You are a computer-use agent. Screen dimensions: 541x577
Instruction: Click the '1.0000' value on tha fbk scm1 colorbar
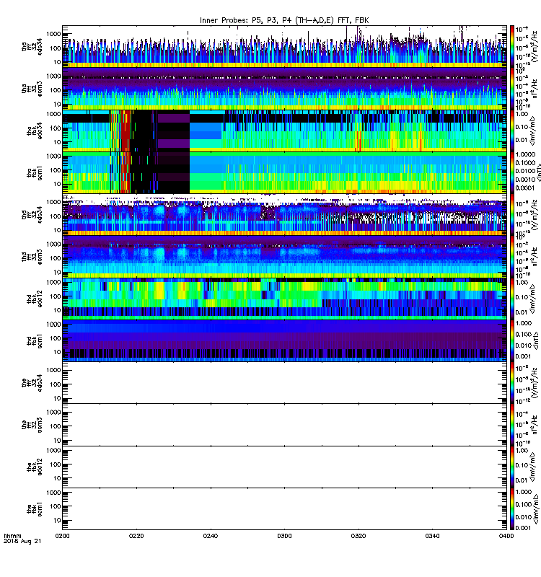click(525, 154)
